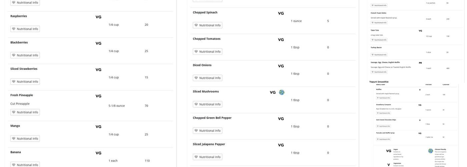Click the PR icon for Sausage English Muffin
The height and width of the screenshot is (167, 467).
click(x=420, y=63)
